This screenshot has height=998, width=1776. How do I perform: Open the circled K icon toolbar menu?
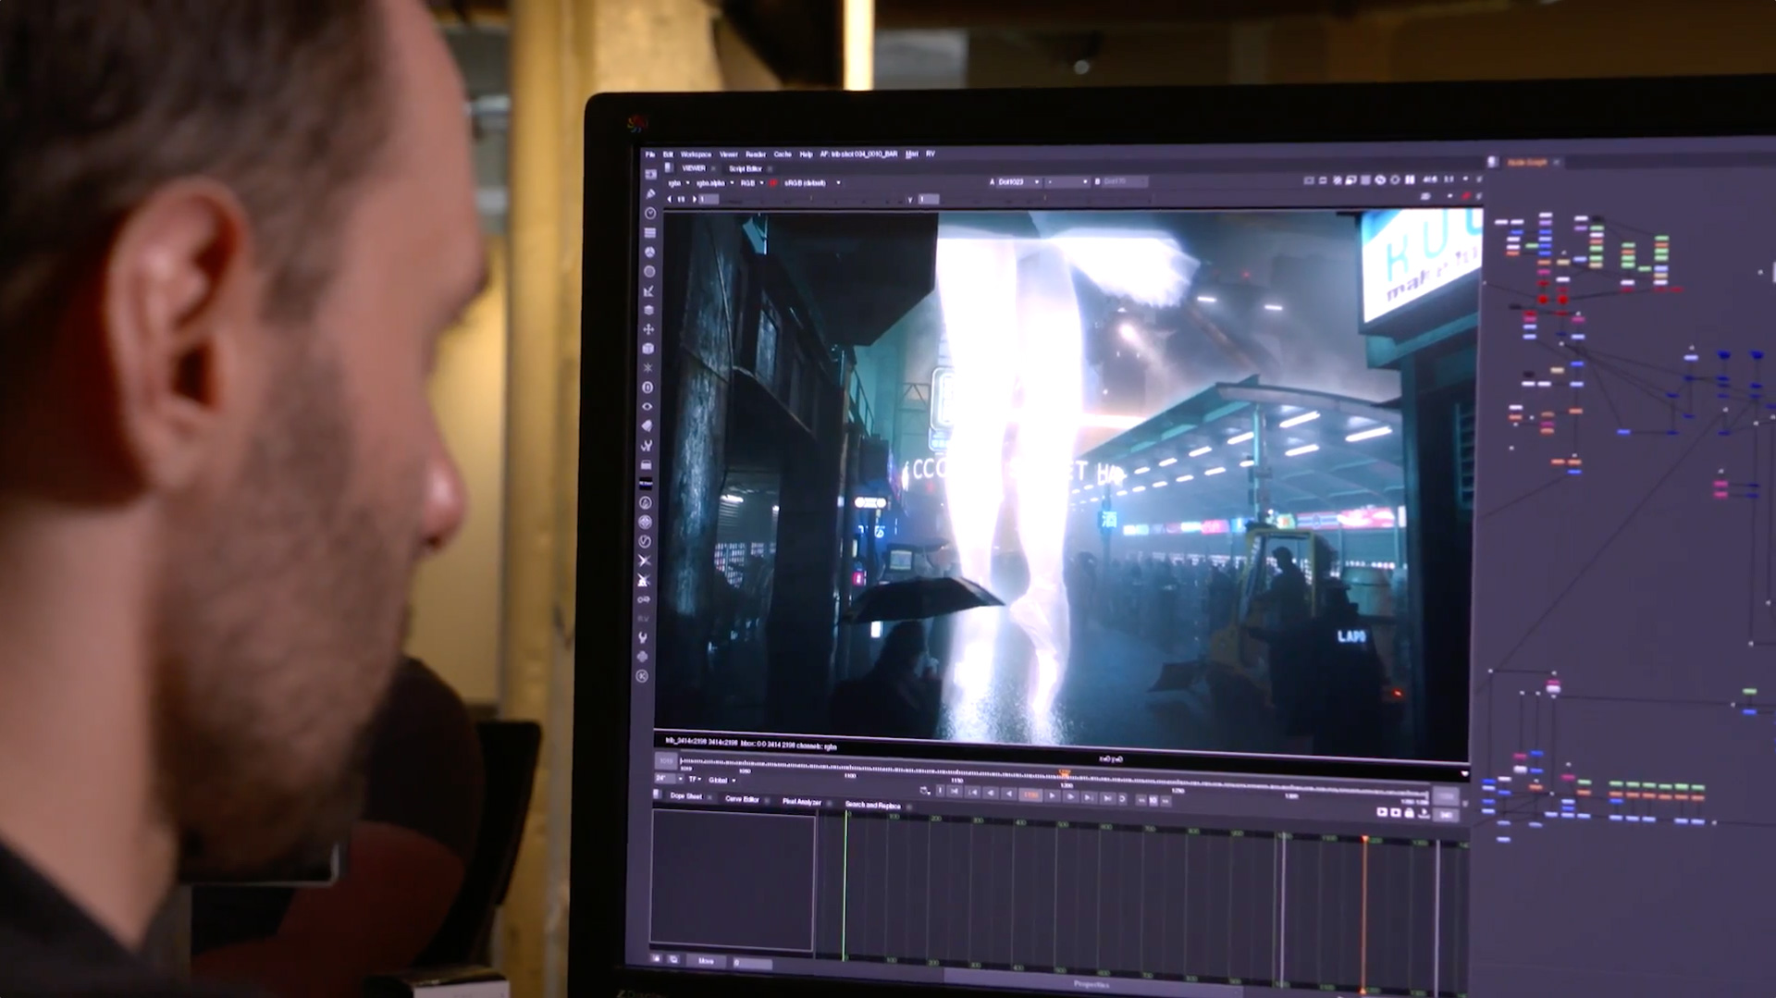click(643, 676)
